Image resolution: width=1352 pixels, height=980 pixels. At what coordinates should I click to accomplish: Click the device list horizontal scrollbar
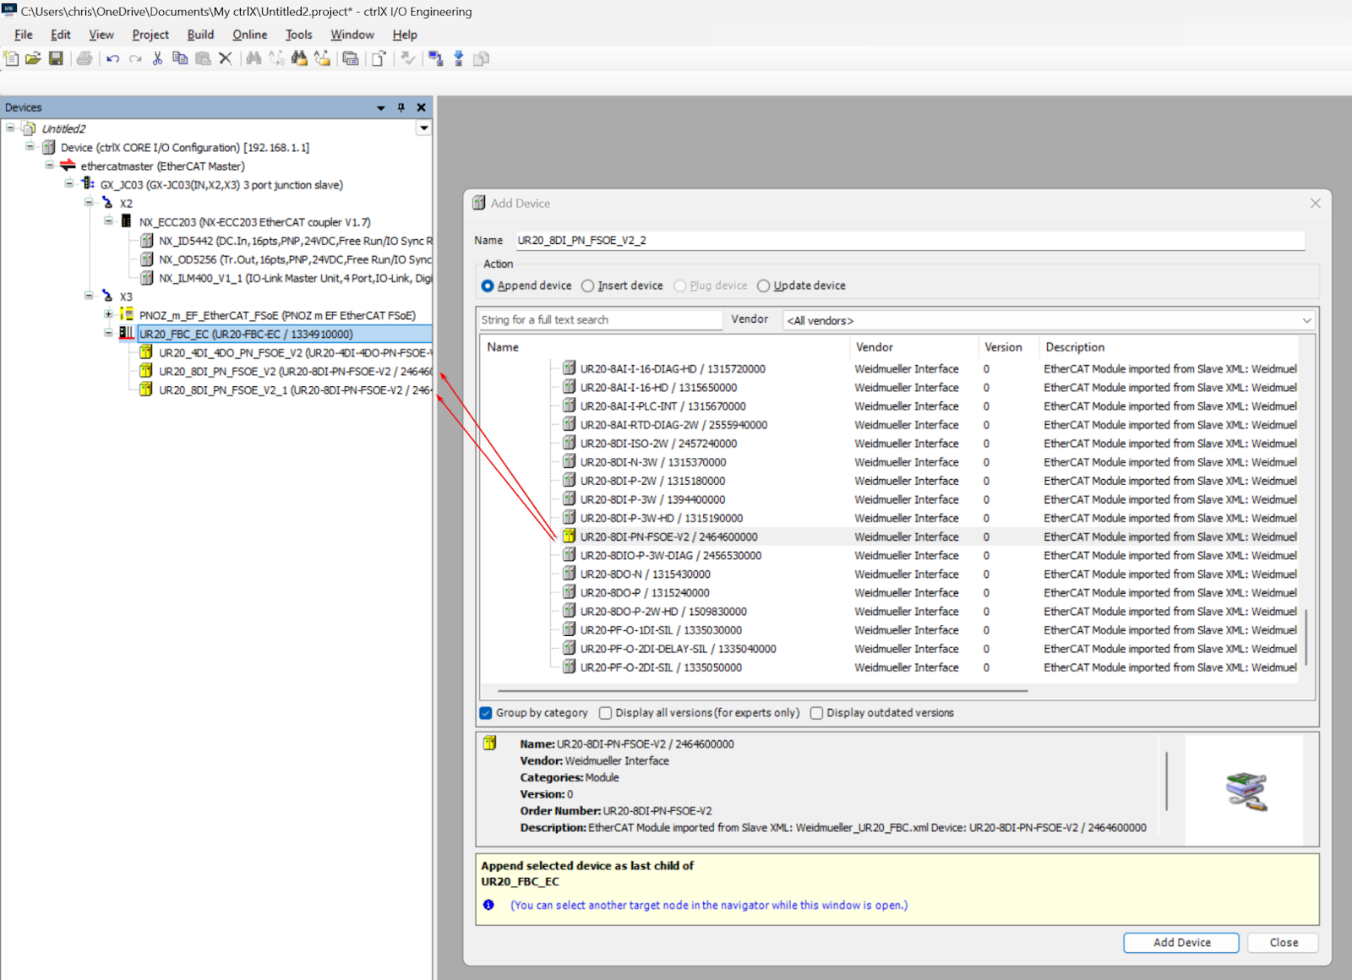coord(763,691)
